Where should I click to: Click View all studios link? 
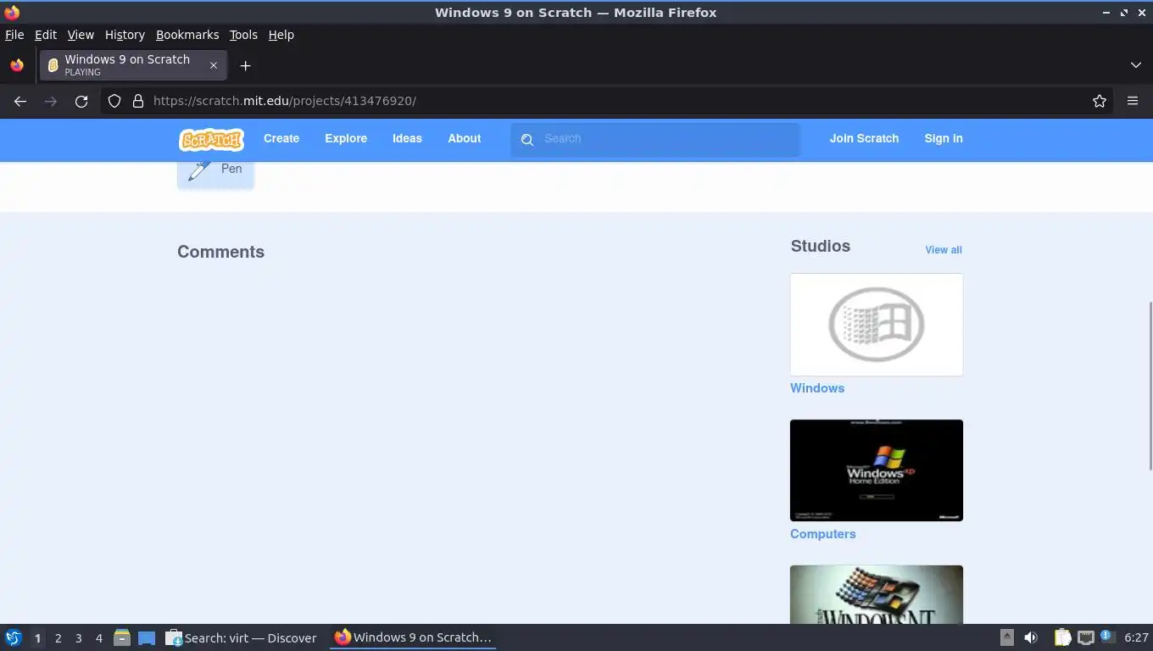(944, 250)
